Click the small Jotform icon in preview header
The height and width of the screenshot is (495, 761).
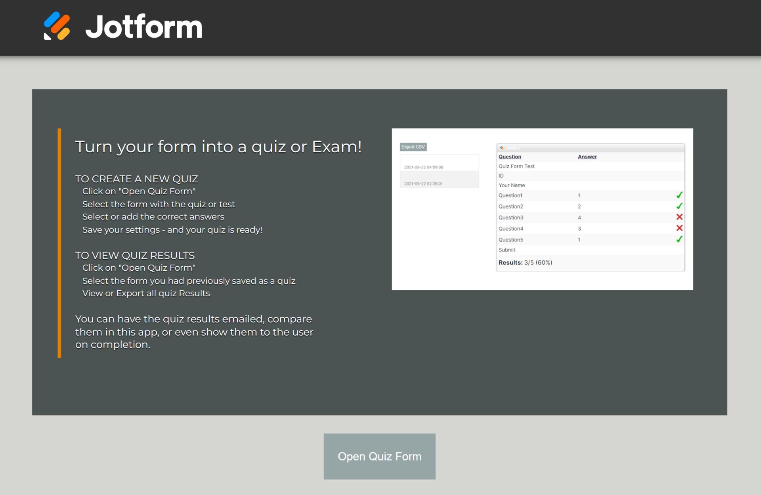point(501,148)
